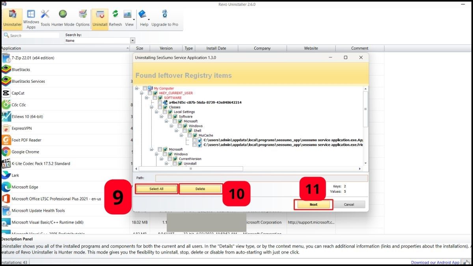The width and height of the screenshot is (473, 266).
Task: Check the Classes key checkbox
Action: [x=160, y=107]
